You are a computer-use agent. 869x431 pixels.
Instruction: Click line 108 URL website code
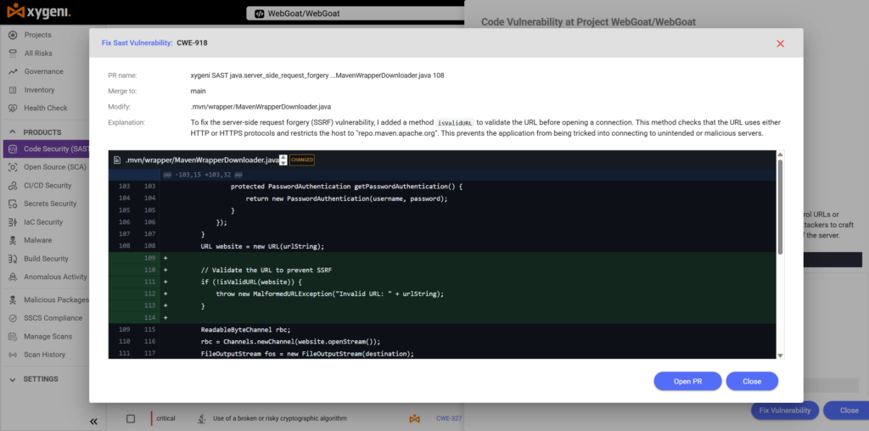[x=262, y=246]
